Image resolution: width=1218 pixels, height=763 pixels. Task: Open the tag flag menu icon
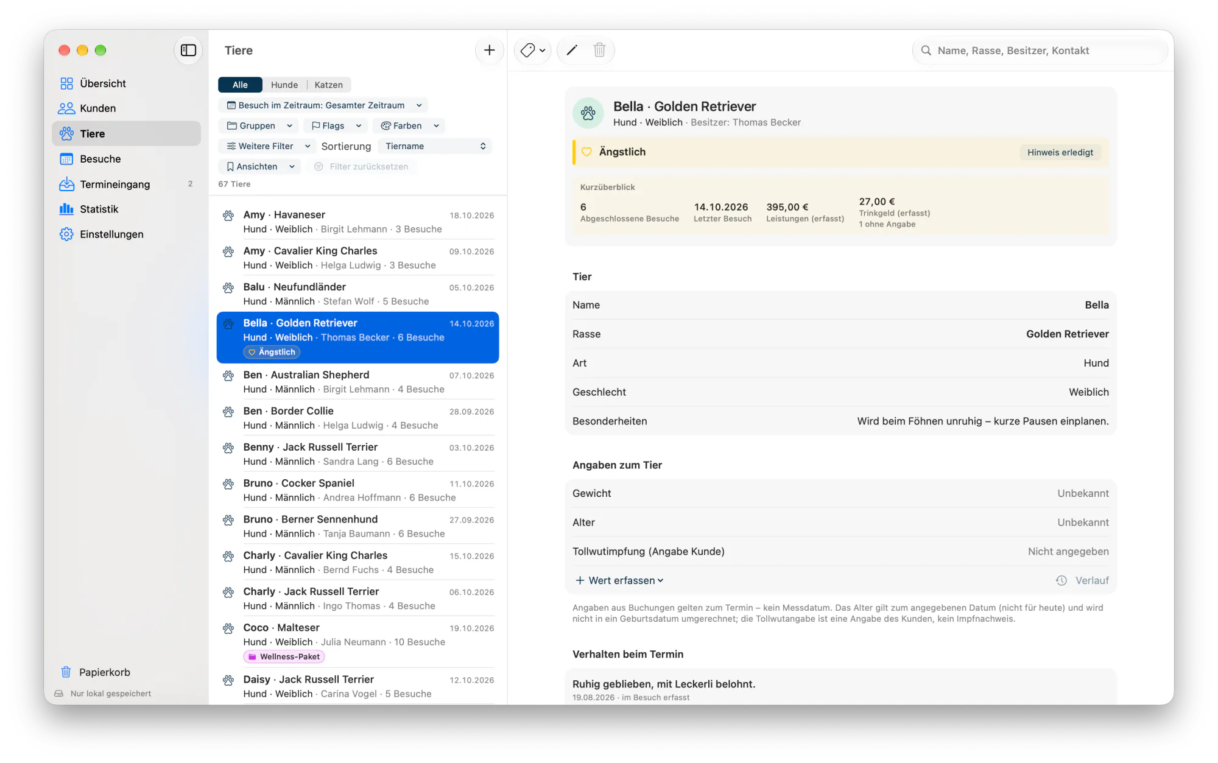click(x=533, y=50)
